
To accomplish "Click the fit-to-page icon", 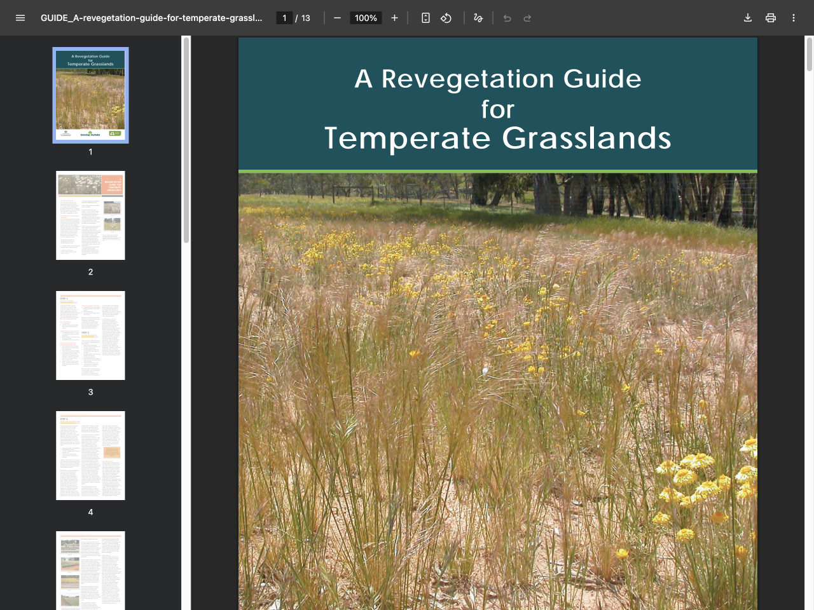I will click(x=425, y=18).
